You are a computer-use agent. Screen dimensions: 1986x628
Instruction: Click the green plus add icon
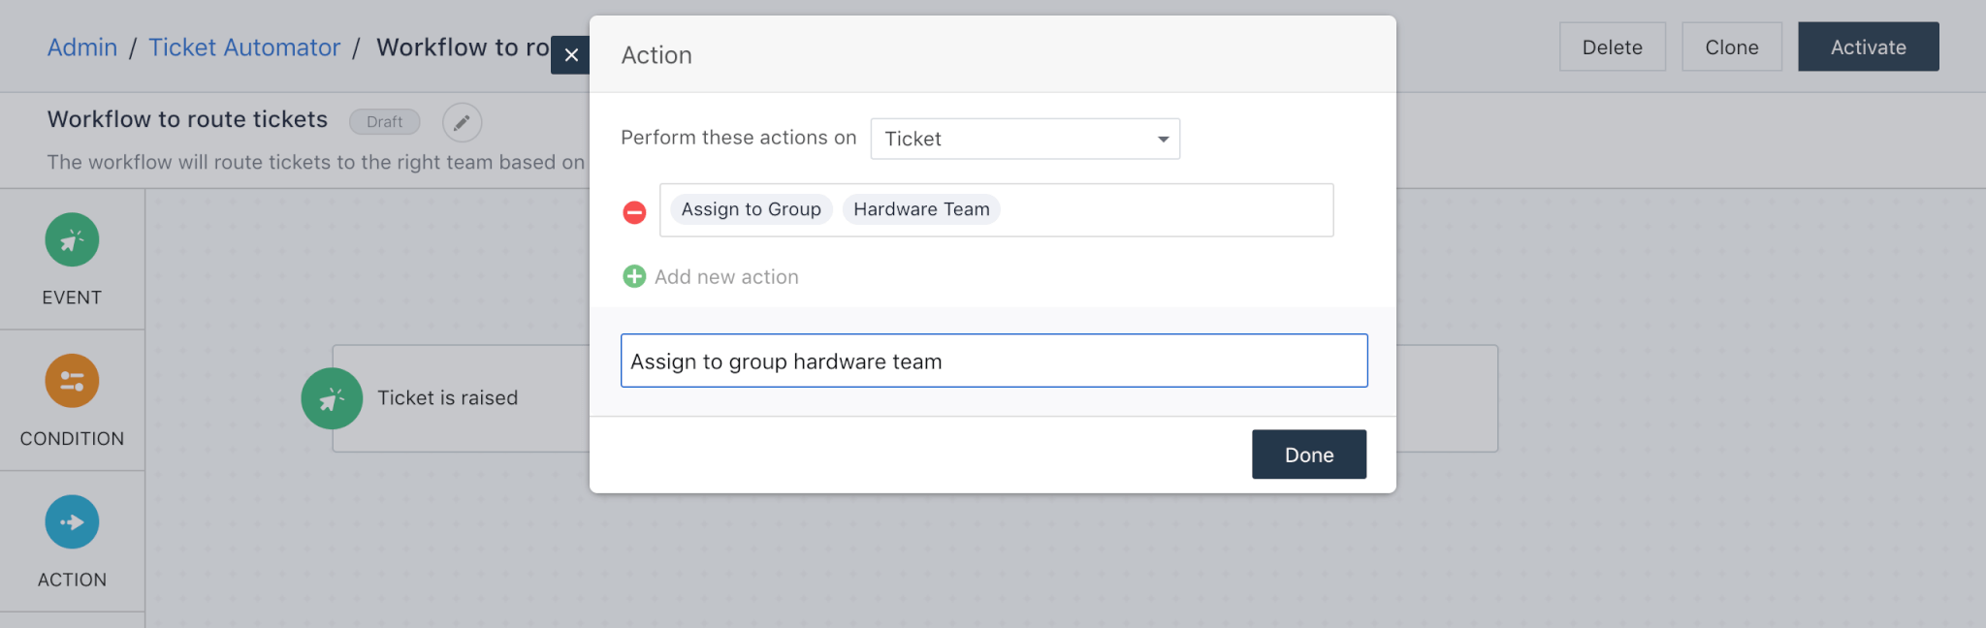(634, 277)
